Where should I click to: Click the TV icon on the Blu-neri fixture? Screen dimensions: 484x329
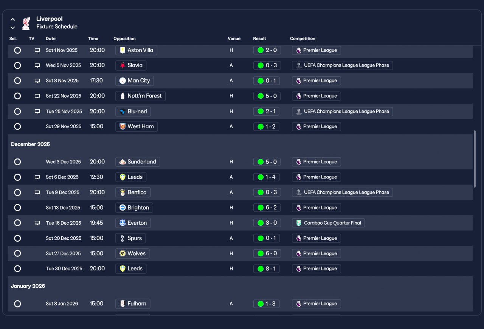(x=37, y=112)
